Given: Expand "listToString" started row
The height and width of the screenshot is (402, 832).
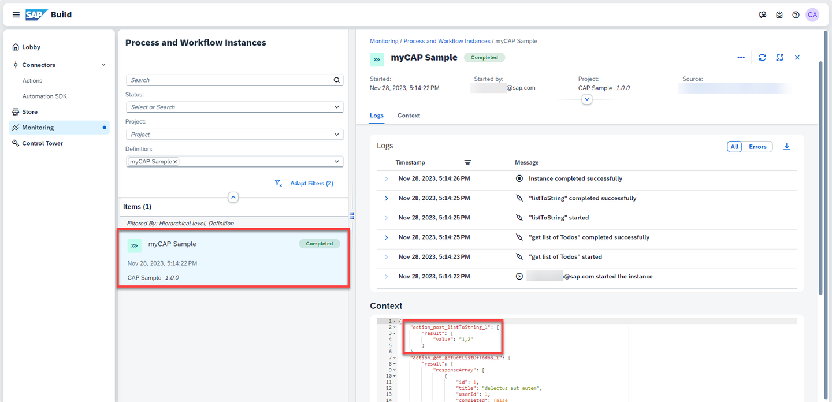Looking at the screenshot, I should tap(386, 218).
